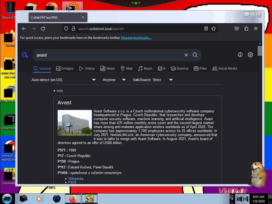The width and height of the screenshot is (272, 204).
Task: Open the P856 link
Action: pos(72,182)
